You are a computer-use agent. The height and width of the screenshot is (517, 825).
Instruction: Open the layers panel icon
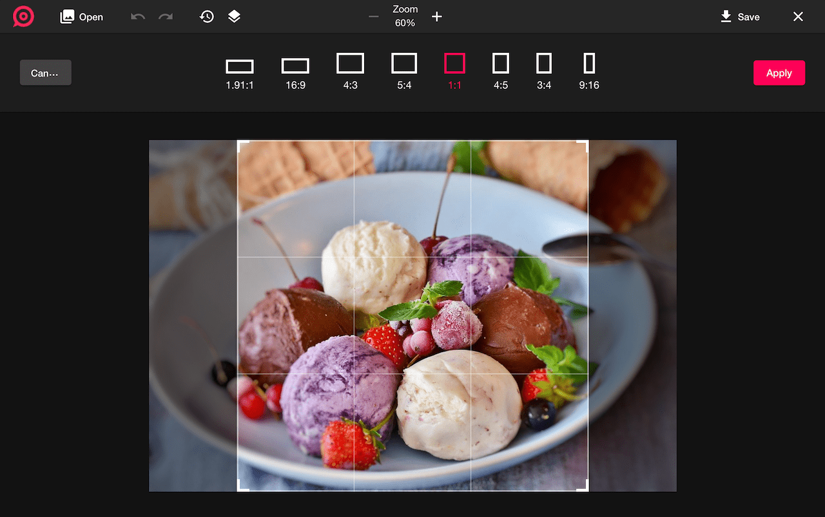(234, 17)
